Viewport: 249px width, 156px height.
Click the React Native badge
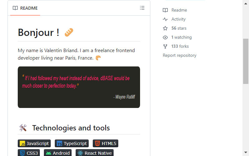click(x=95, y=153)
